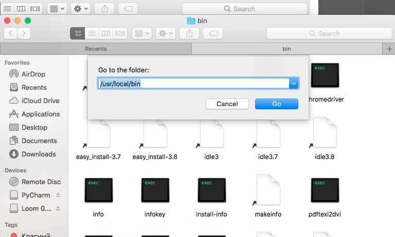This screenshot has width=395, height=237.
Task: Select the infokey exec file
Action: pyautogui.click(x=155, y=190)
